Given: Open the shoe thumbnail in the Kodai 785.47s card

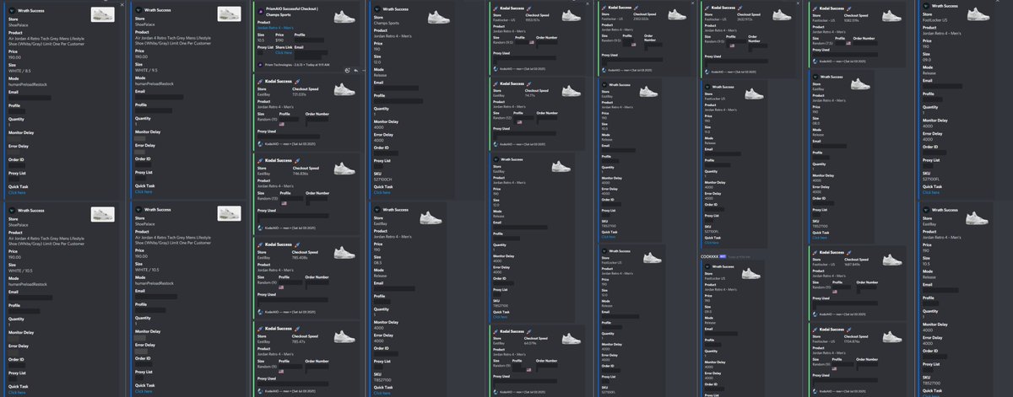Looking at the screenshot, I should [x=344, y=336].
